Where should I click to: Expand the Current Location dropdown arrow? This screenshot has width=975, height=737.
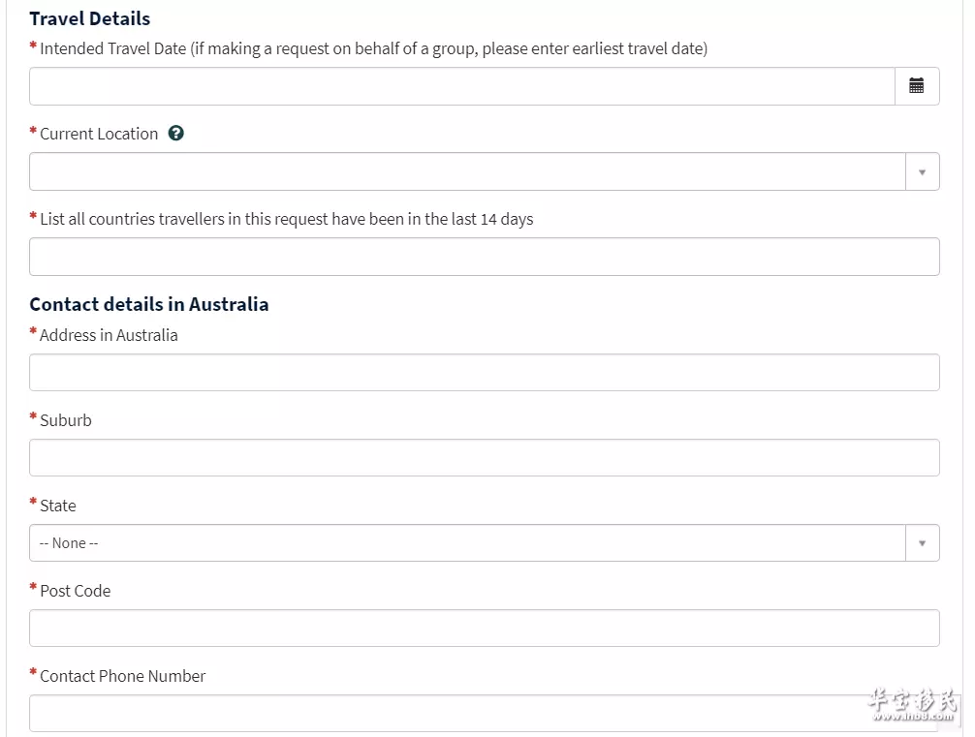click(922, 171)
